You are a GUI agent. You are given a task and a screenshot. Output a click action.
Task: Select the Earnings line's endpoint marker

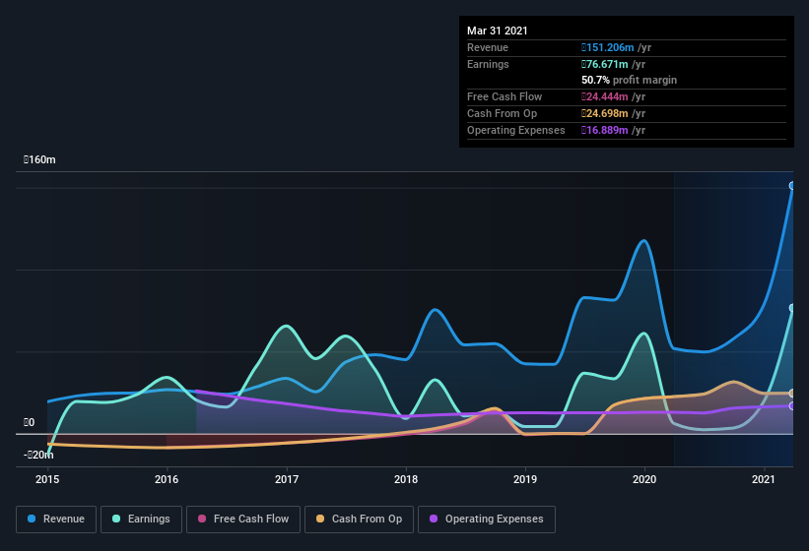[792, 308]
